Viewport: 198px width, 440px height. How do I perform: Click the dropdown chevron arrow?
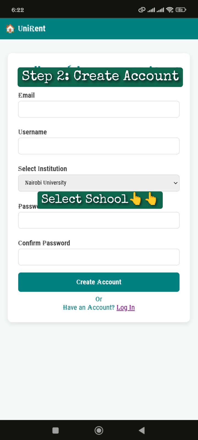[175, 183]
